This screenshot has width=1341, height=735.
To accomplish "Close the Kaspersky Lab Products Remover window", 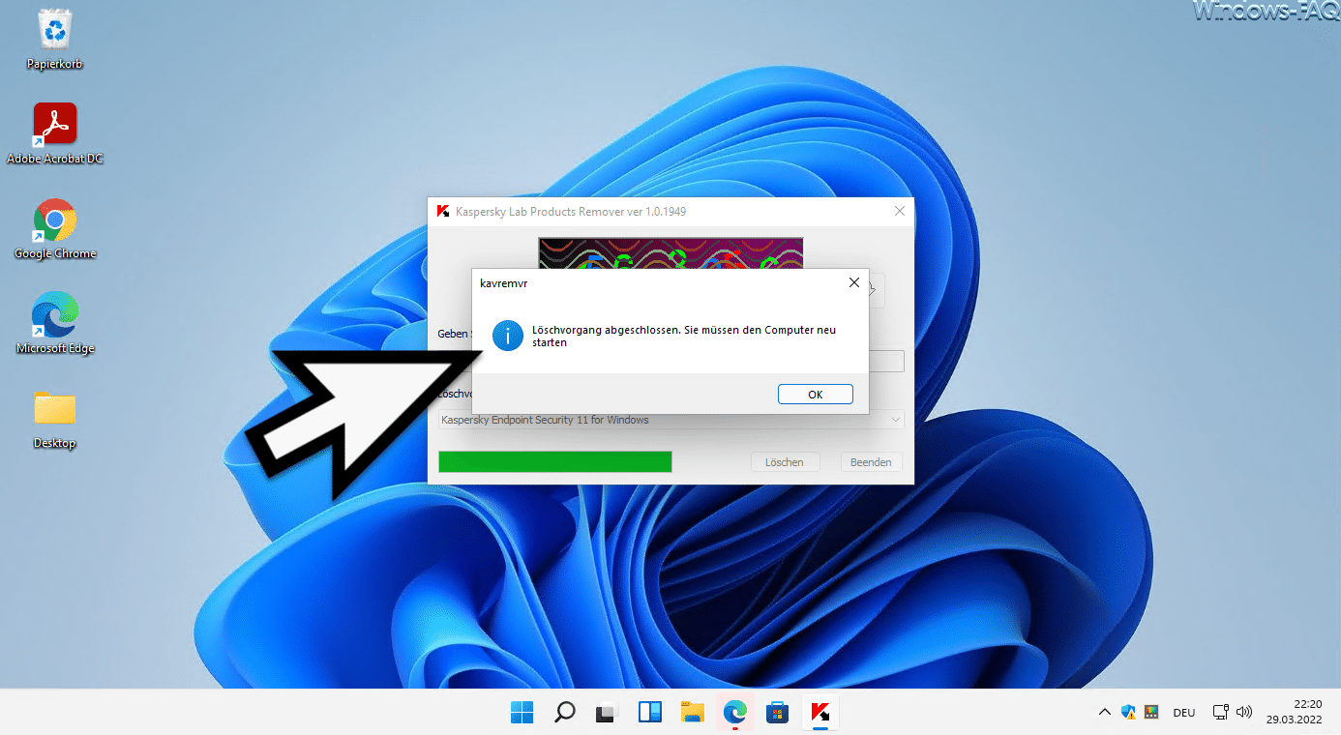I will (899, 211).
